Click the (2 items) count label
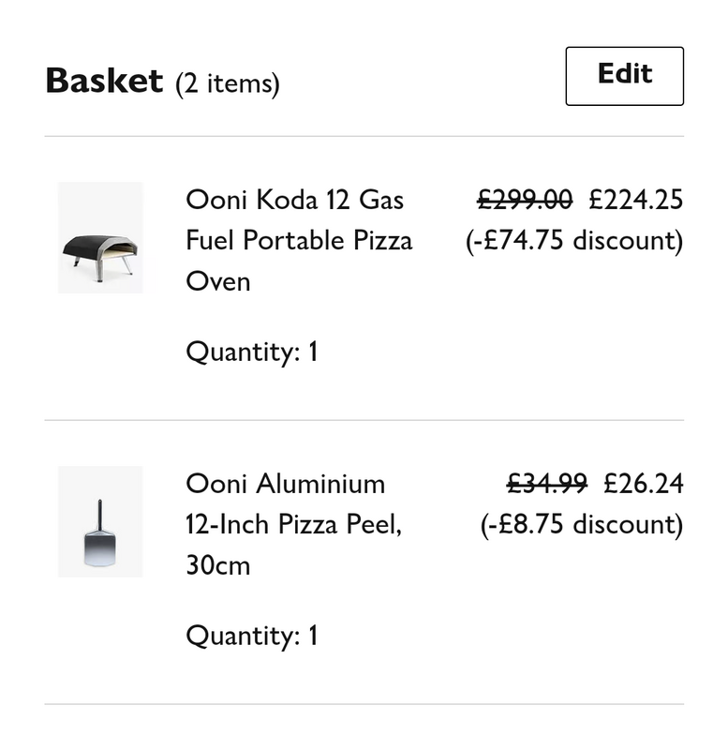The height and width of the screenshot is (750, 728). coord(228,83)
